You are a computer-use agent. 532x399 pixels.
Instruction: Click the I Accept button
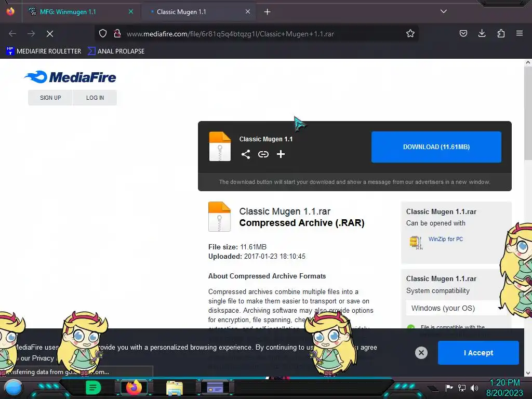click(x=478, y=353)
